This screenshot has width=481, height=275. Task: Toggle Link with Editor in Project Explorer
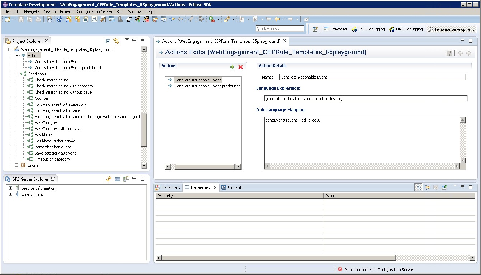pyautogui.click(x=116, y=41)
